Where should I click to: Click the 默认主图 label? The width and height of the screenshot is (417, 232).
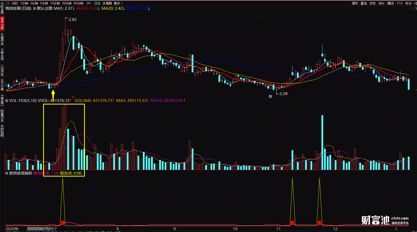tap(45, 8)
